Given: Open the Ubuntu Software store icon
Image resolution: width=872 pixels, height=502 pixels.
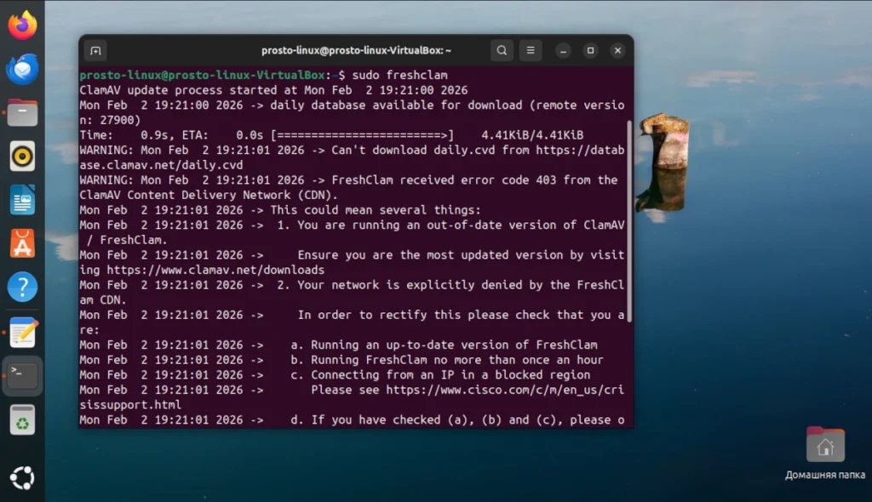Looking at the screenshot, I should (x=22, y=243).
